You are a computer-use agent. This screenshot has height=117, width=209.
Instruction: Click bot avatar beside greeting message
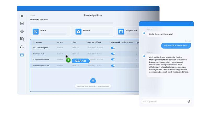pos(144,33)
